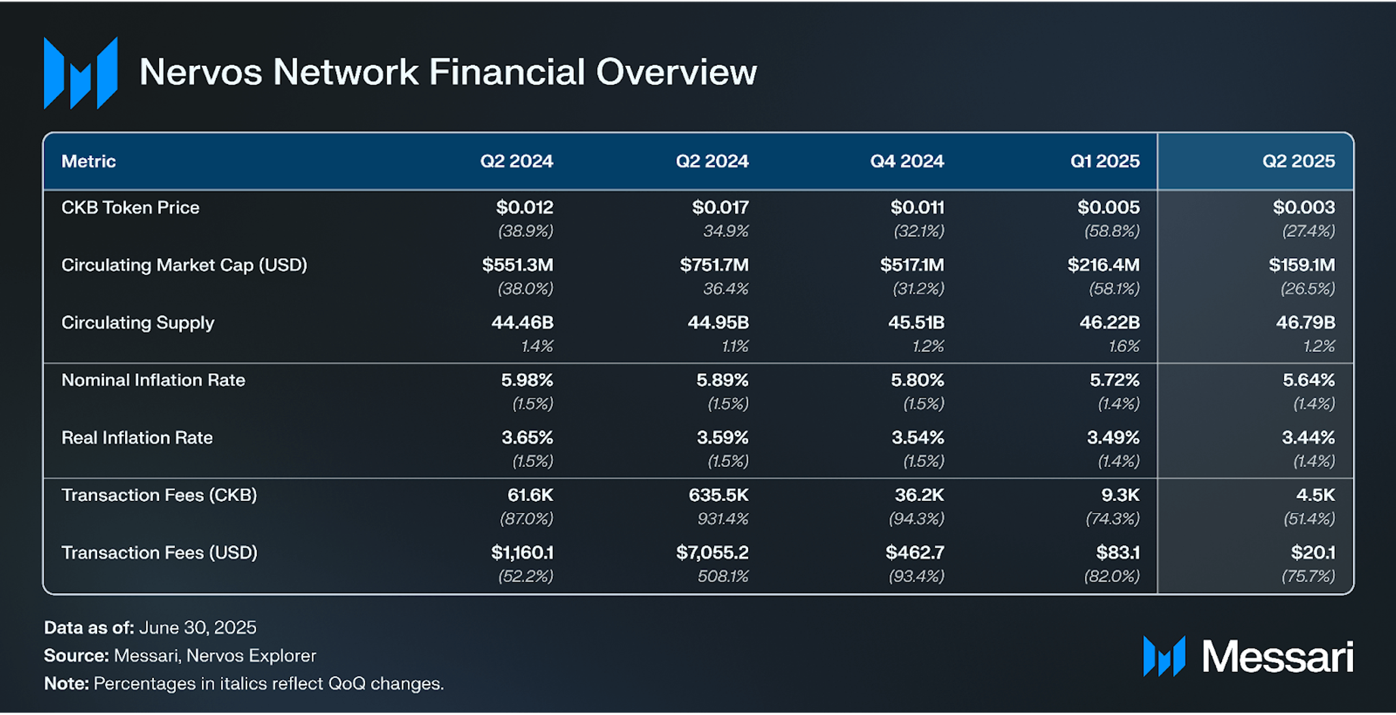
Task: Click the Nervos Network Financial Overview title
Action: coord(448,72)
